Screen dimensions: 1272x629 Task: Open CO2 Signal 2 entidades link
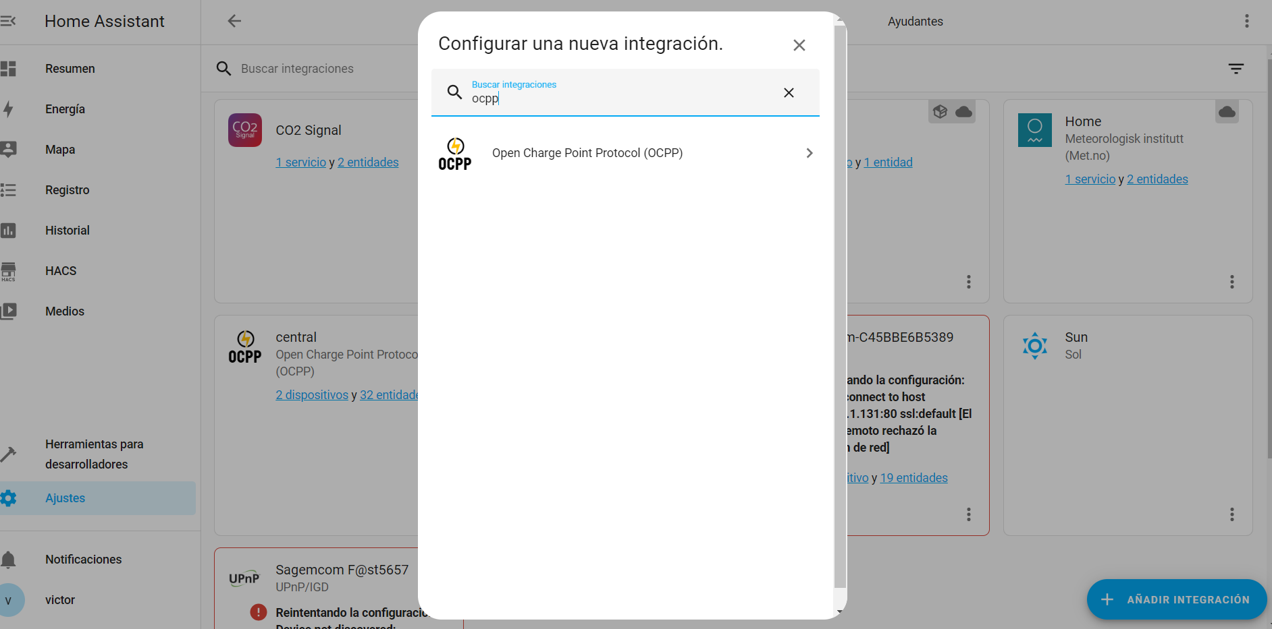368,162
